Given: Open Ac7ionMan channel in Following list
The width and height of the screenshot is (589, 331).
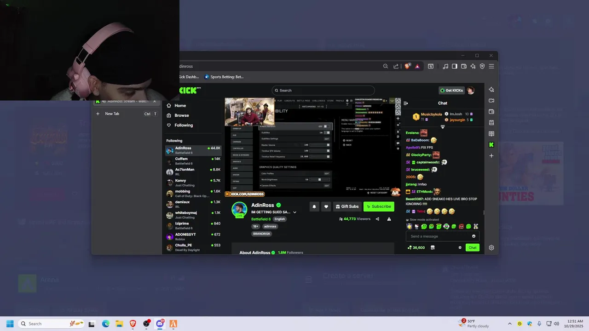Looking at the screenshot, I should (193, 171).
